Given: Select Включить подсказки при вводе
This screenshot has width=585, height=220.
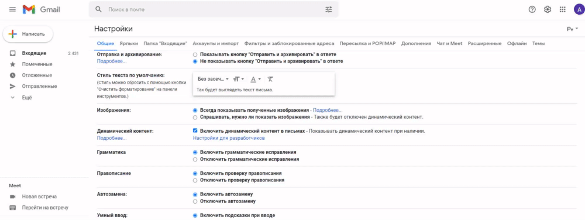Looking at the screenshot, I should click(195, 215).
